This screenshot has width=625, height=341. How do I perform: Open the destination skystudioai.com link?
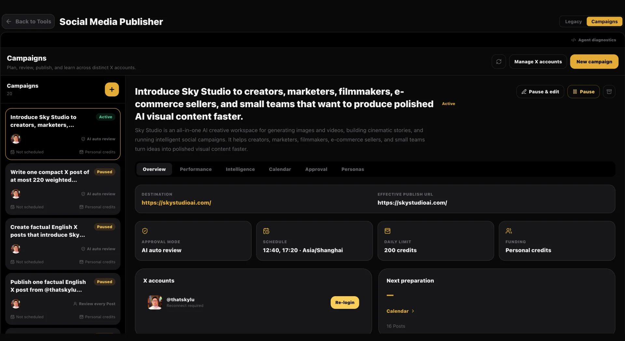click(x=176, y=203)
